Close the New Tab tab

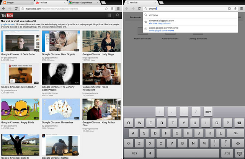(x=155, y=3)
